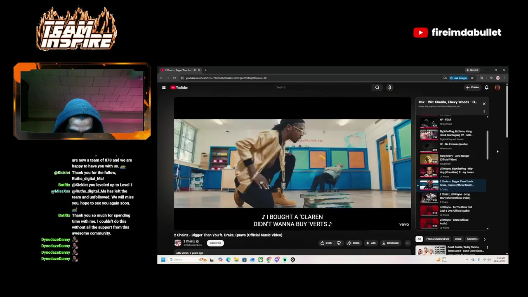The image size is (528, 297).
Task: Select the All filter chip
Action: tap(419, 239)
